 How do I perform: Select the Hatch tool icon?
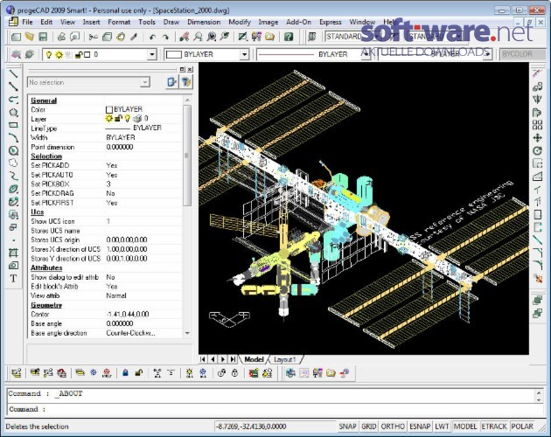(13, 253)
